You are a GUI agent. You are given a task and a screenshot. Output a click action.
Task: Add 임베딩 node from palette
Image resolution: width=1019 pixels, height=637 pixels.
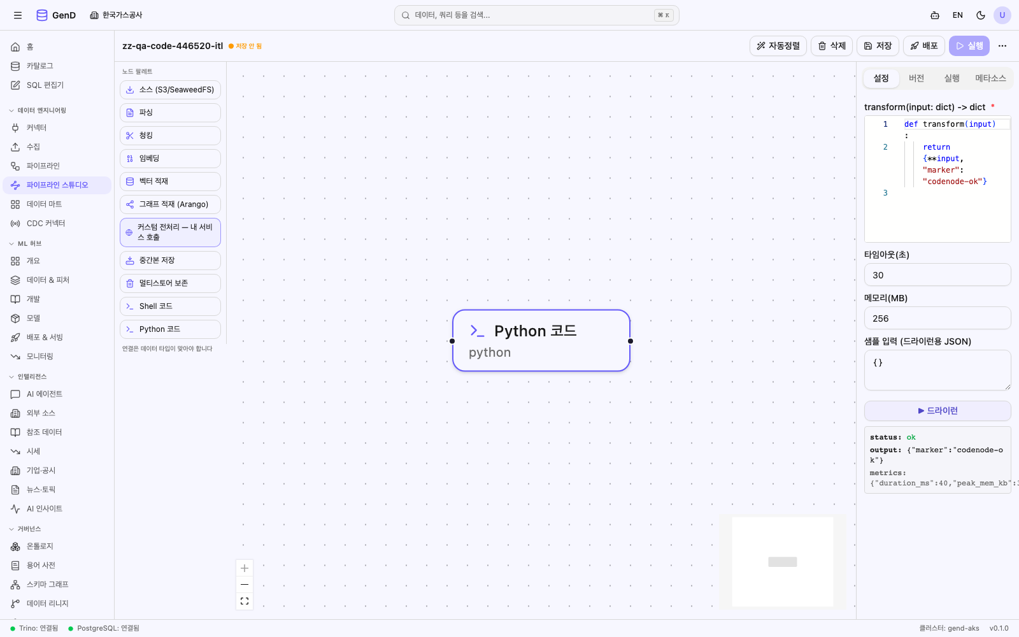point(170,159)
